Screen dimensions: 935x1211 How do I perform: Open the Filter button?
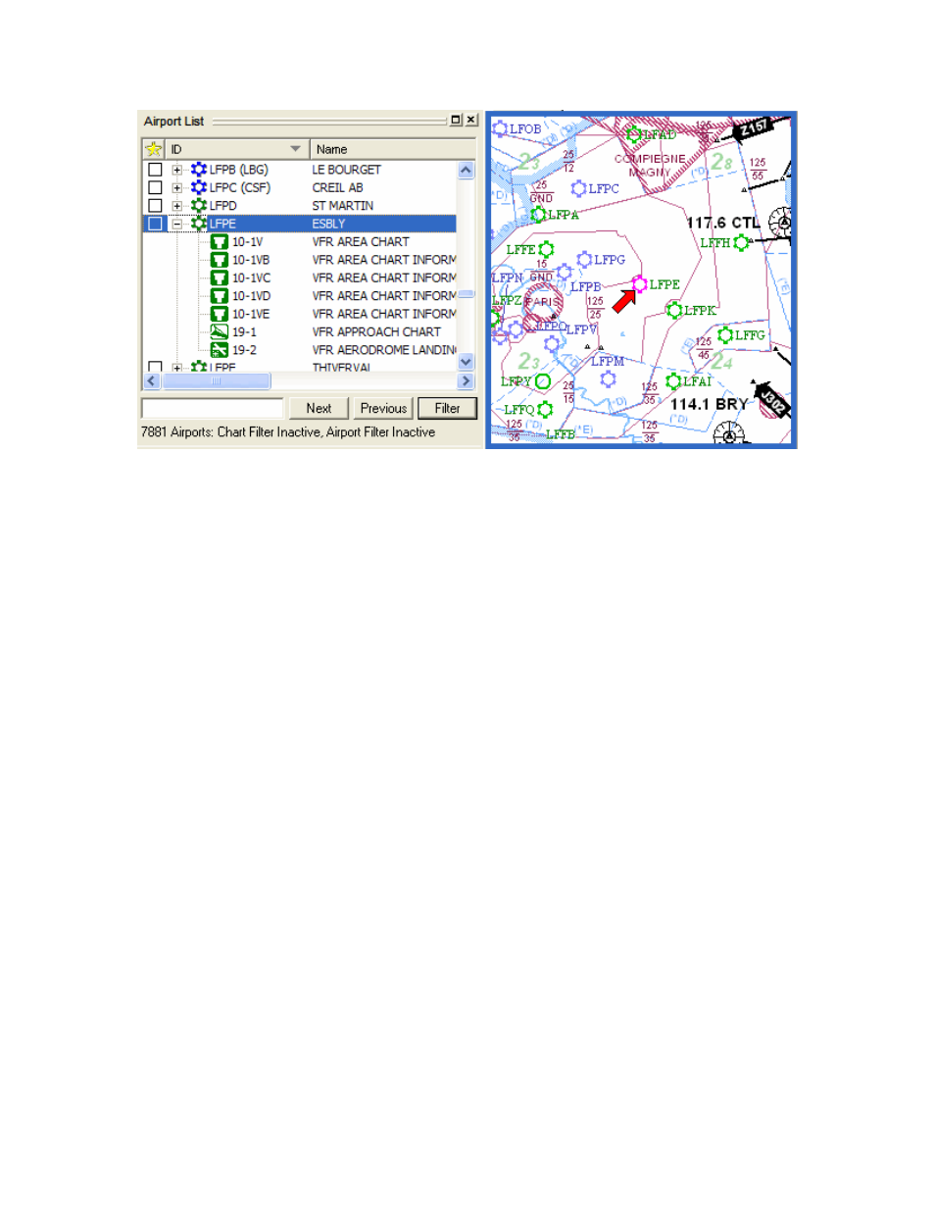click(447, 408)
